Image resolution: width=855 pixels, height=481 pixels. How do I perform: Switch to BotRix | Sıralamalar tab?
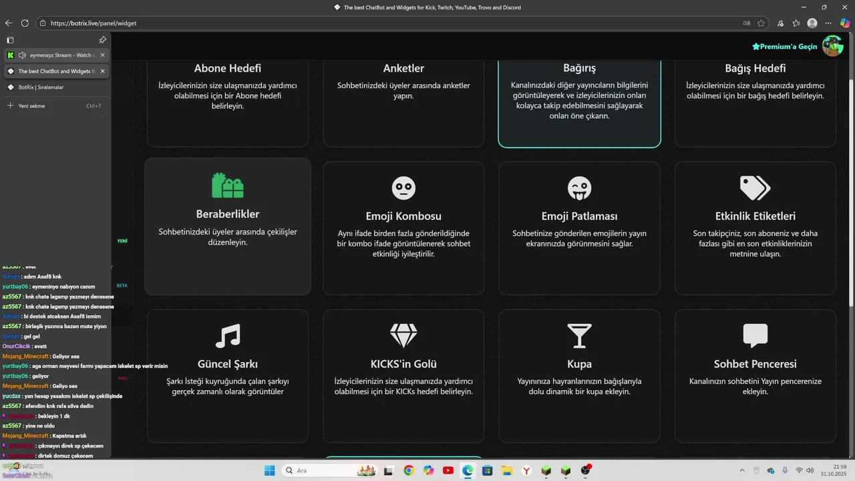pyautogui.click(x=57, y=87)
